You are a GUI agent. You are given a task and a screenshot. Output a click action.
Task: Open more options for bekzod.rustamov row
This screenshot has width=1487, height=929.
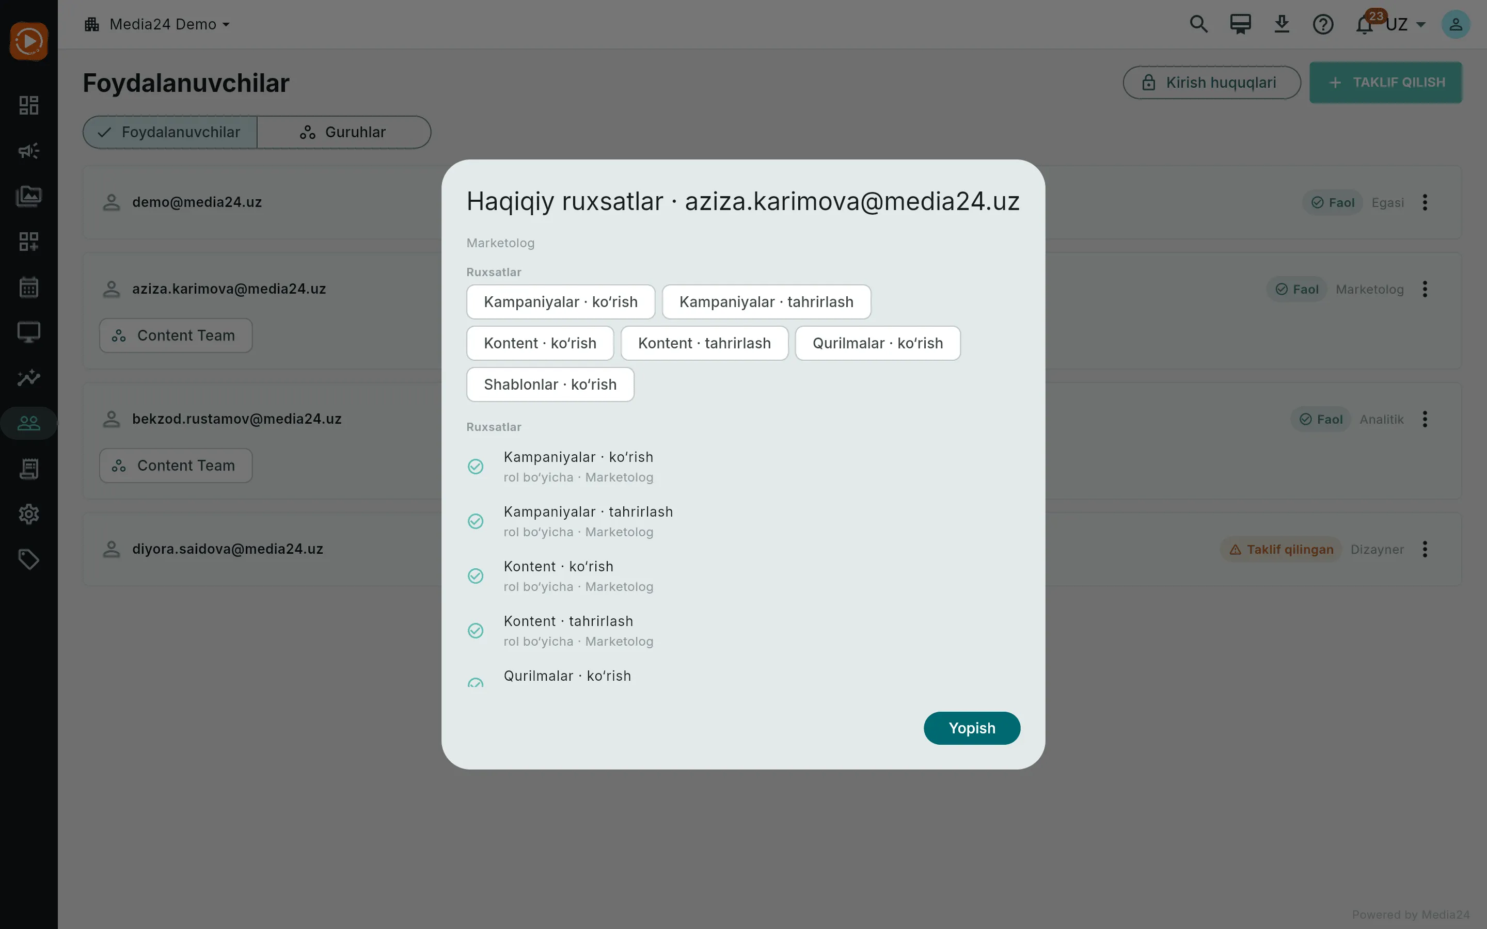tap(1425, 419)
